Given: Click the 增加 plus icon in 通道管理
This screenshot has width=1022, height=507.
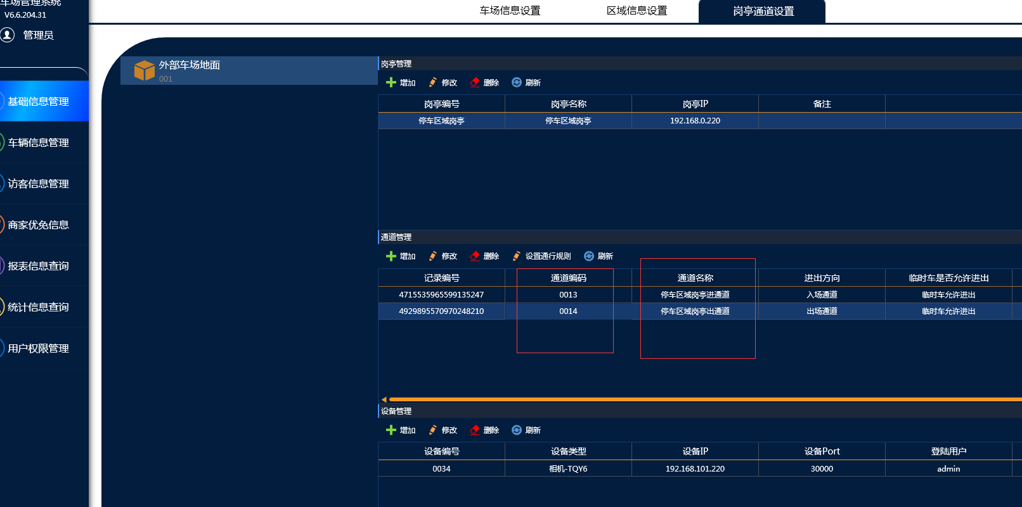Looking at the screenshot, I should [x=391, y=256].
